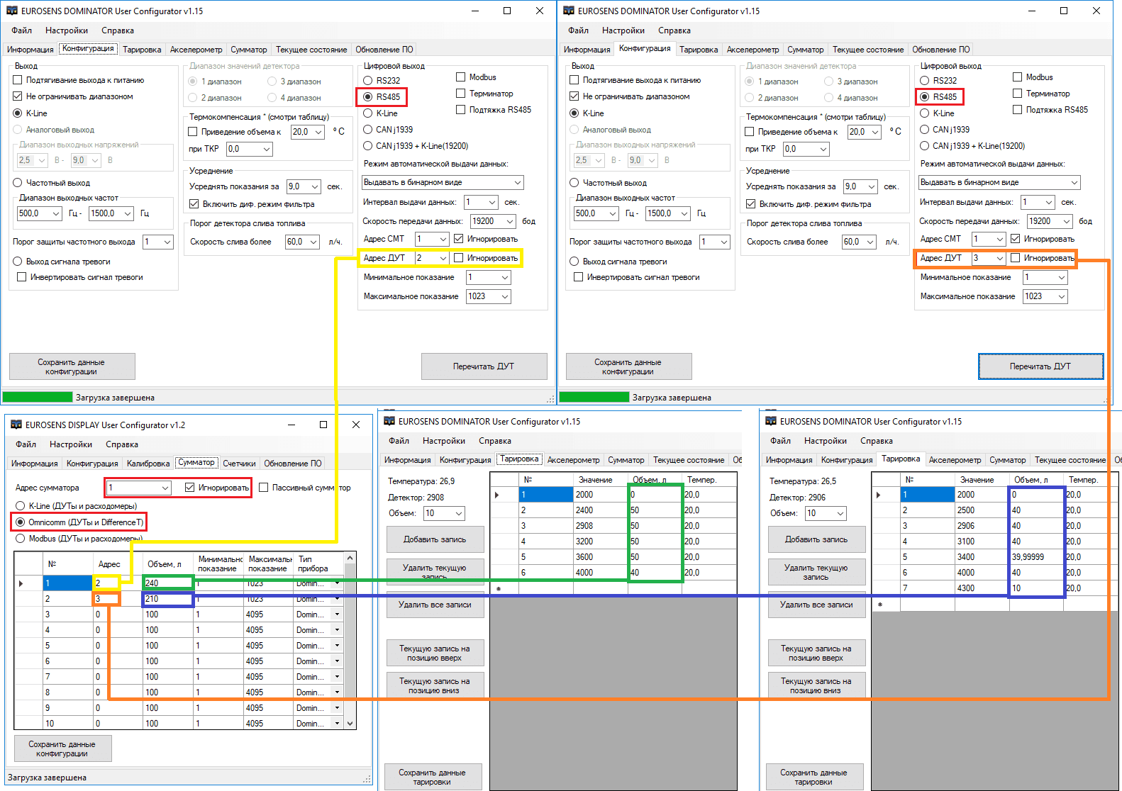The width and height of the screenshot is (1122, 791).
Task: Click Текущую запись на позицию вверх in Детектор 2908 window
Action: tap(435, 653)
